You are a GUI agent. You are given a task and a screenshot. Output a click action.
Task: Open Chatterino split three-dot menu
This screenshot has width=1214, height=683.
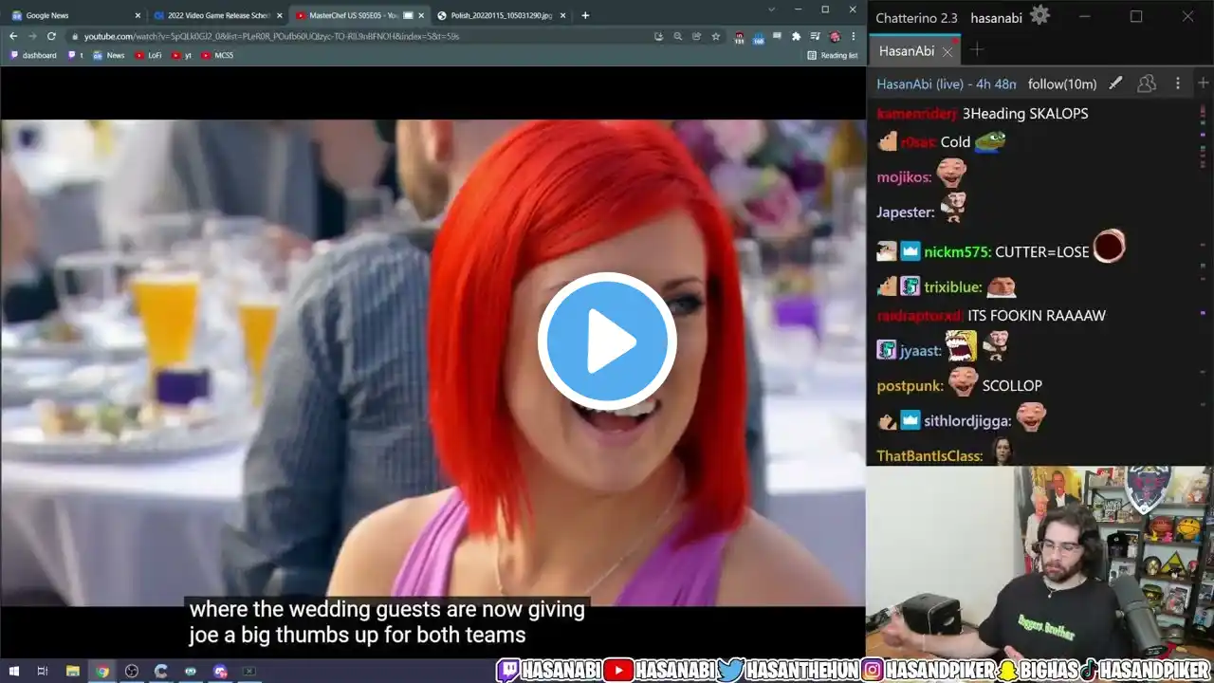[x=1178, y=83]
